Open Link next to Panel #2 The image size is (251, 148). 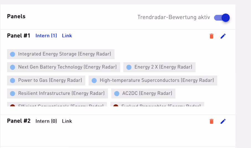(67, 121)
